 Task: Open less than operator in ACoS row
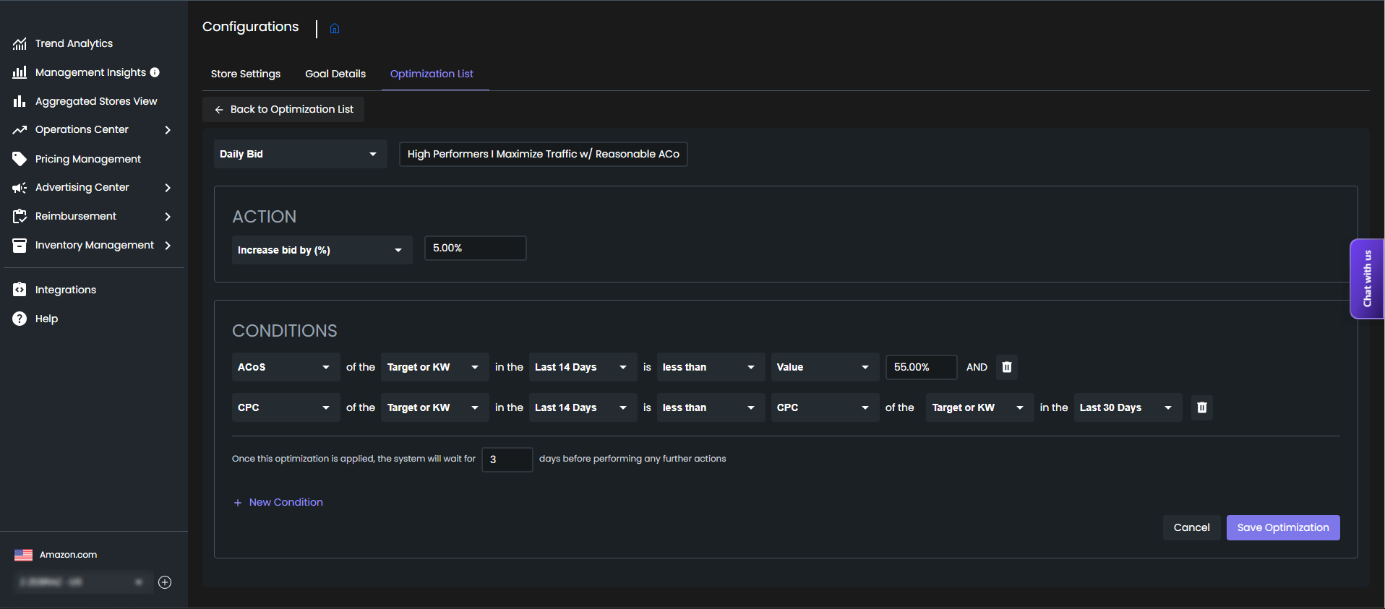coord(711,367)
